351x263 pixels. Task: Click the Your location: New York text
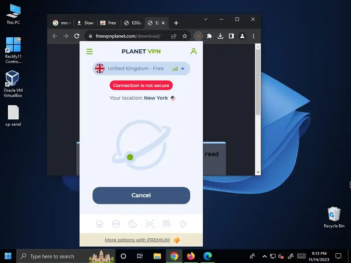click(139, 98)
